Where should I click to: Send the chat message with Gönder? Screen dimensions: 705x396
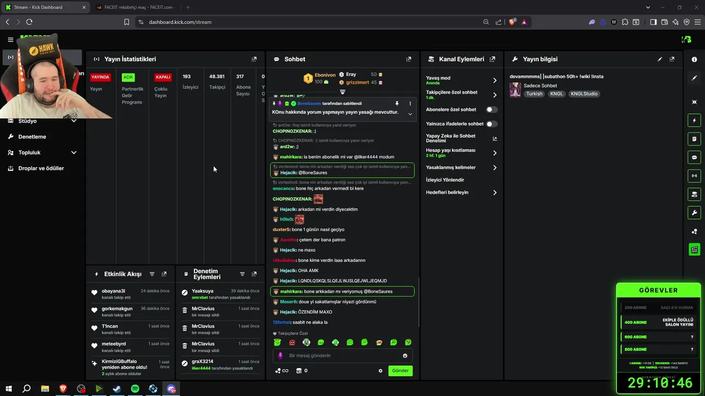point(400,371)
